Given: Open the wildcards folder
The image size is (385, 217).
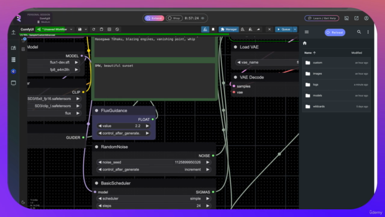Looking at the screenshot, I should (336, 107).
